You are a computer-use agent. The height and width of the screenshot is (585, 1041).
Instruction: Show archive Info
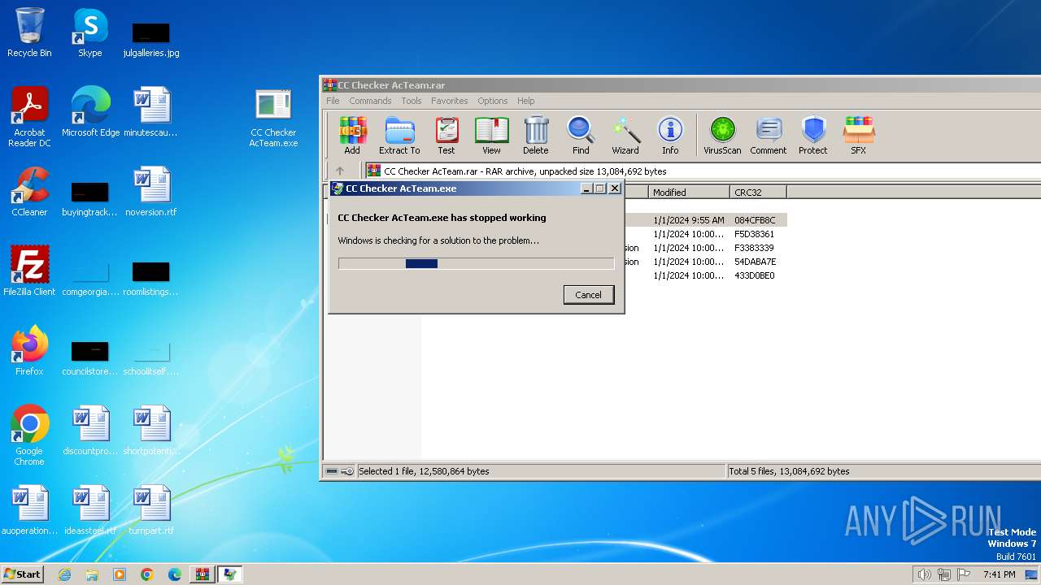point(670,135)
